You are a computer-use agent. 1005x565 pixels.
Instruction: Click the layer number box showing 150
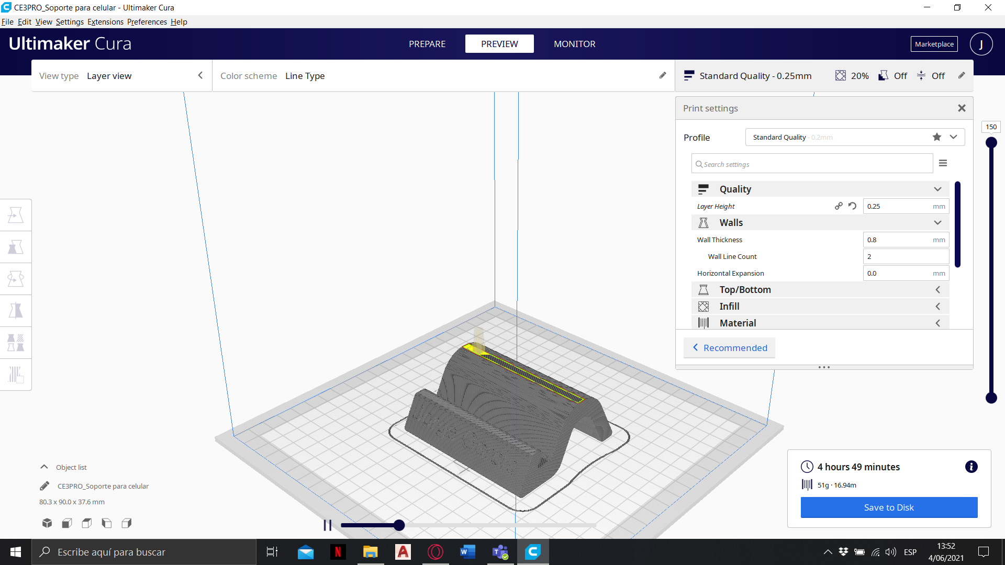[x=991, y=127]
